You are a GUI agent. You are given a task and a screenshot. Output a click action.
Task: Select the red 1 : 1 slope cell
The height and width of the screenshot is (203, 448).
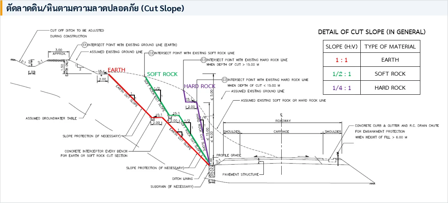pos(342,60)
